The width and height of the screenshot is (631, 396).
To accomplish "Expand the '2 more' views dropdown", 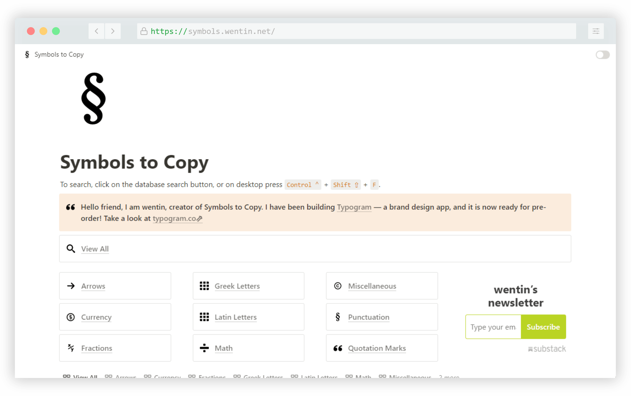I will (449, 376).
